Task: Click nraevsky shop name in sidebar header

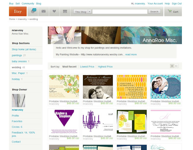Action: tap(17, 30)
